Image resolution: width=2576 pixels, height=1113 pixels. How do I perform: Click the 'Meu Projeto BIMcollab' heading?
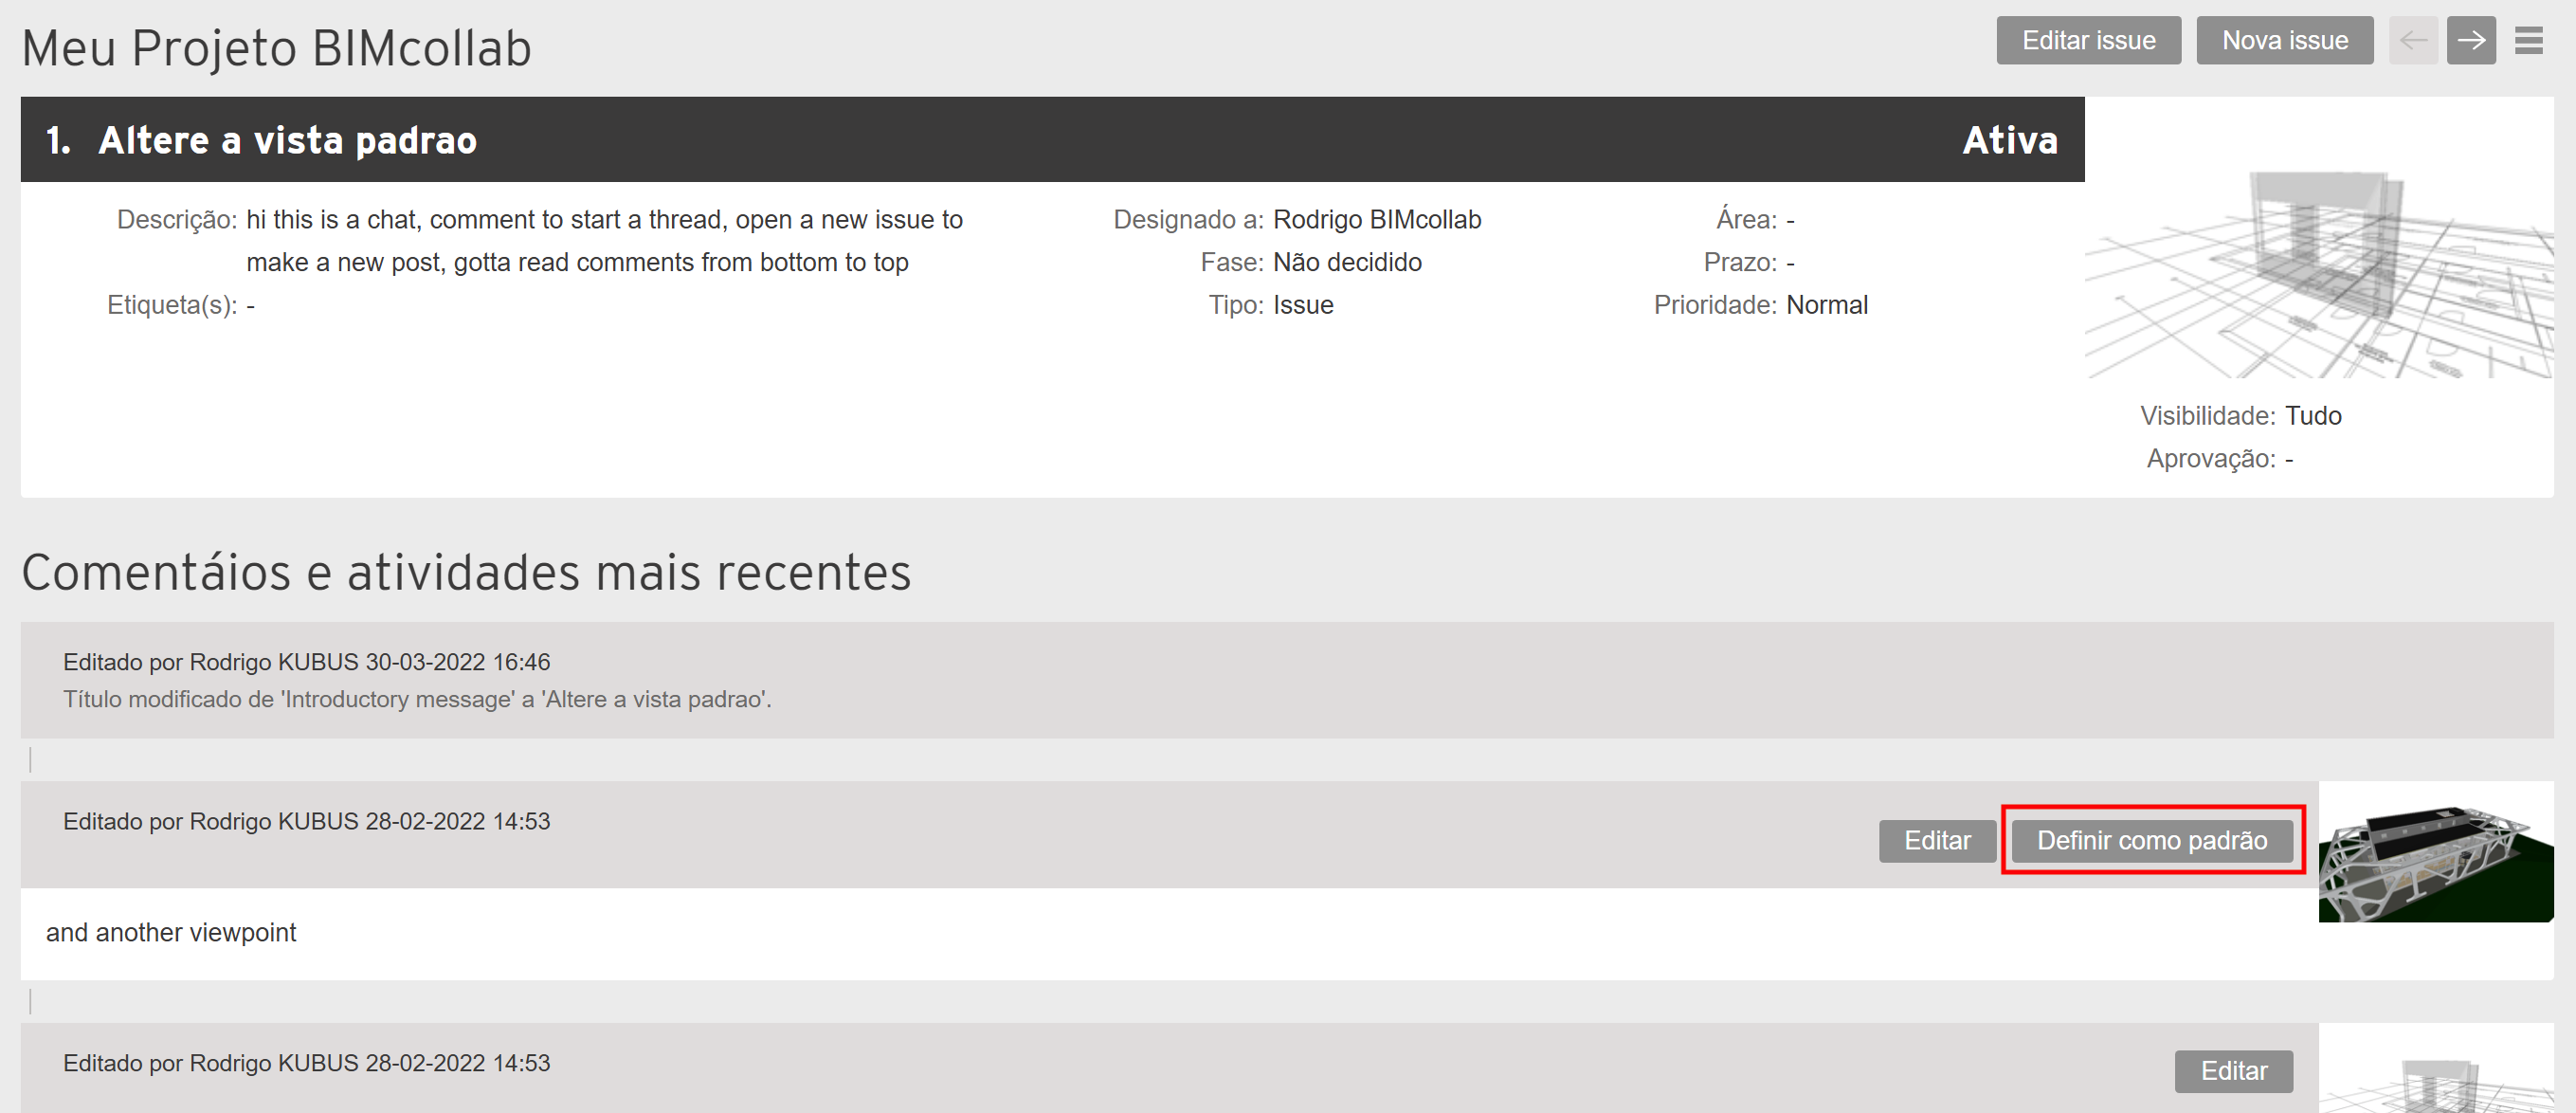point(276,48)
